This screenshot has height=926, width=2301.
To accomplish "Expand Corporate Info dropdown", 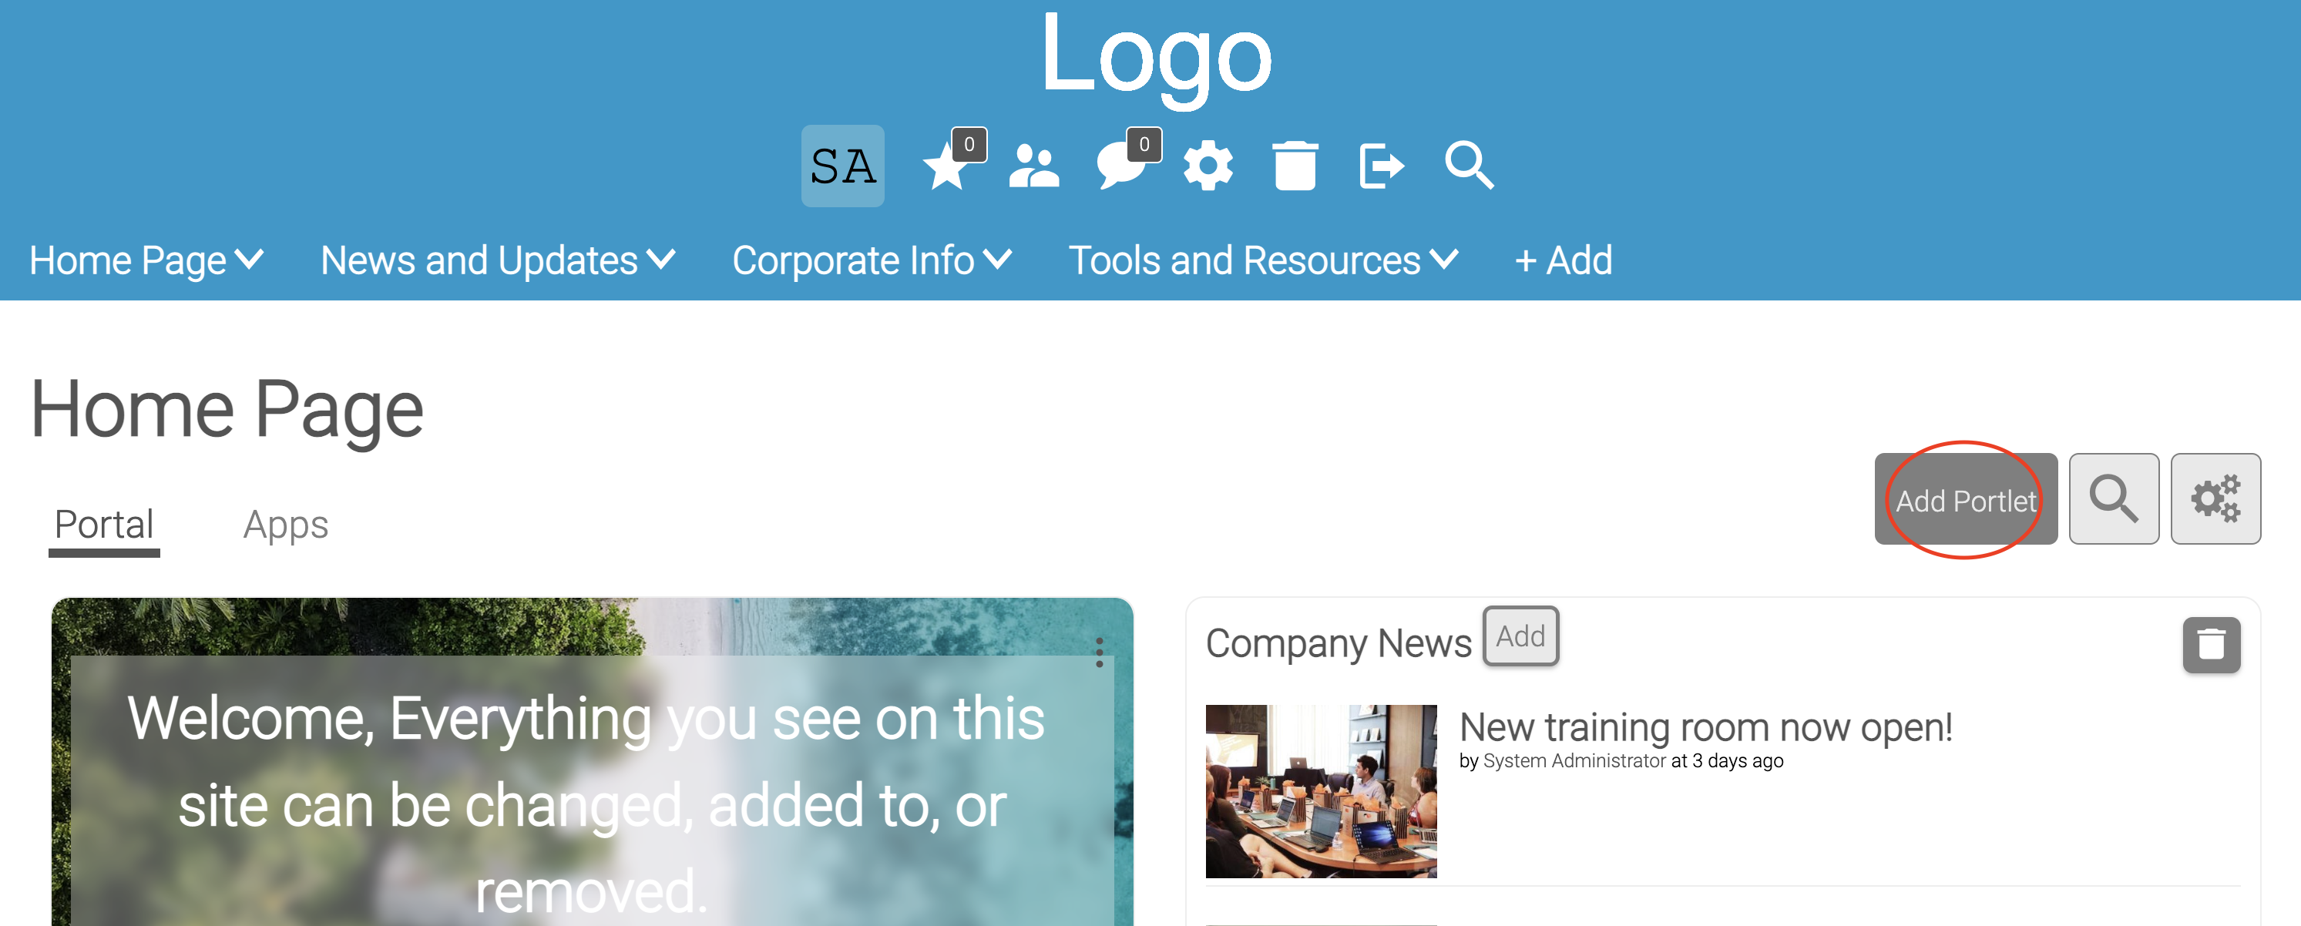I will (x=872, y=260).
